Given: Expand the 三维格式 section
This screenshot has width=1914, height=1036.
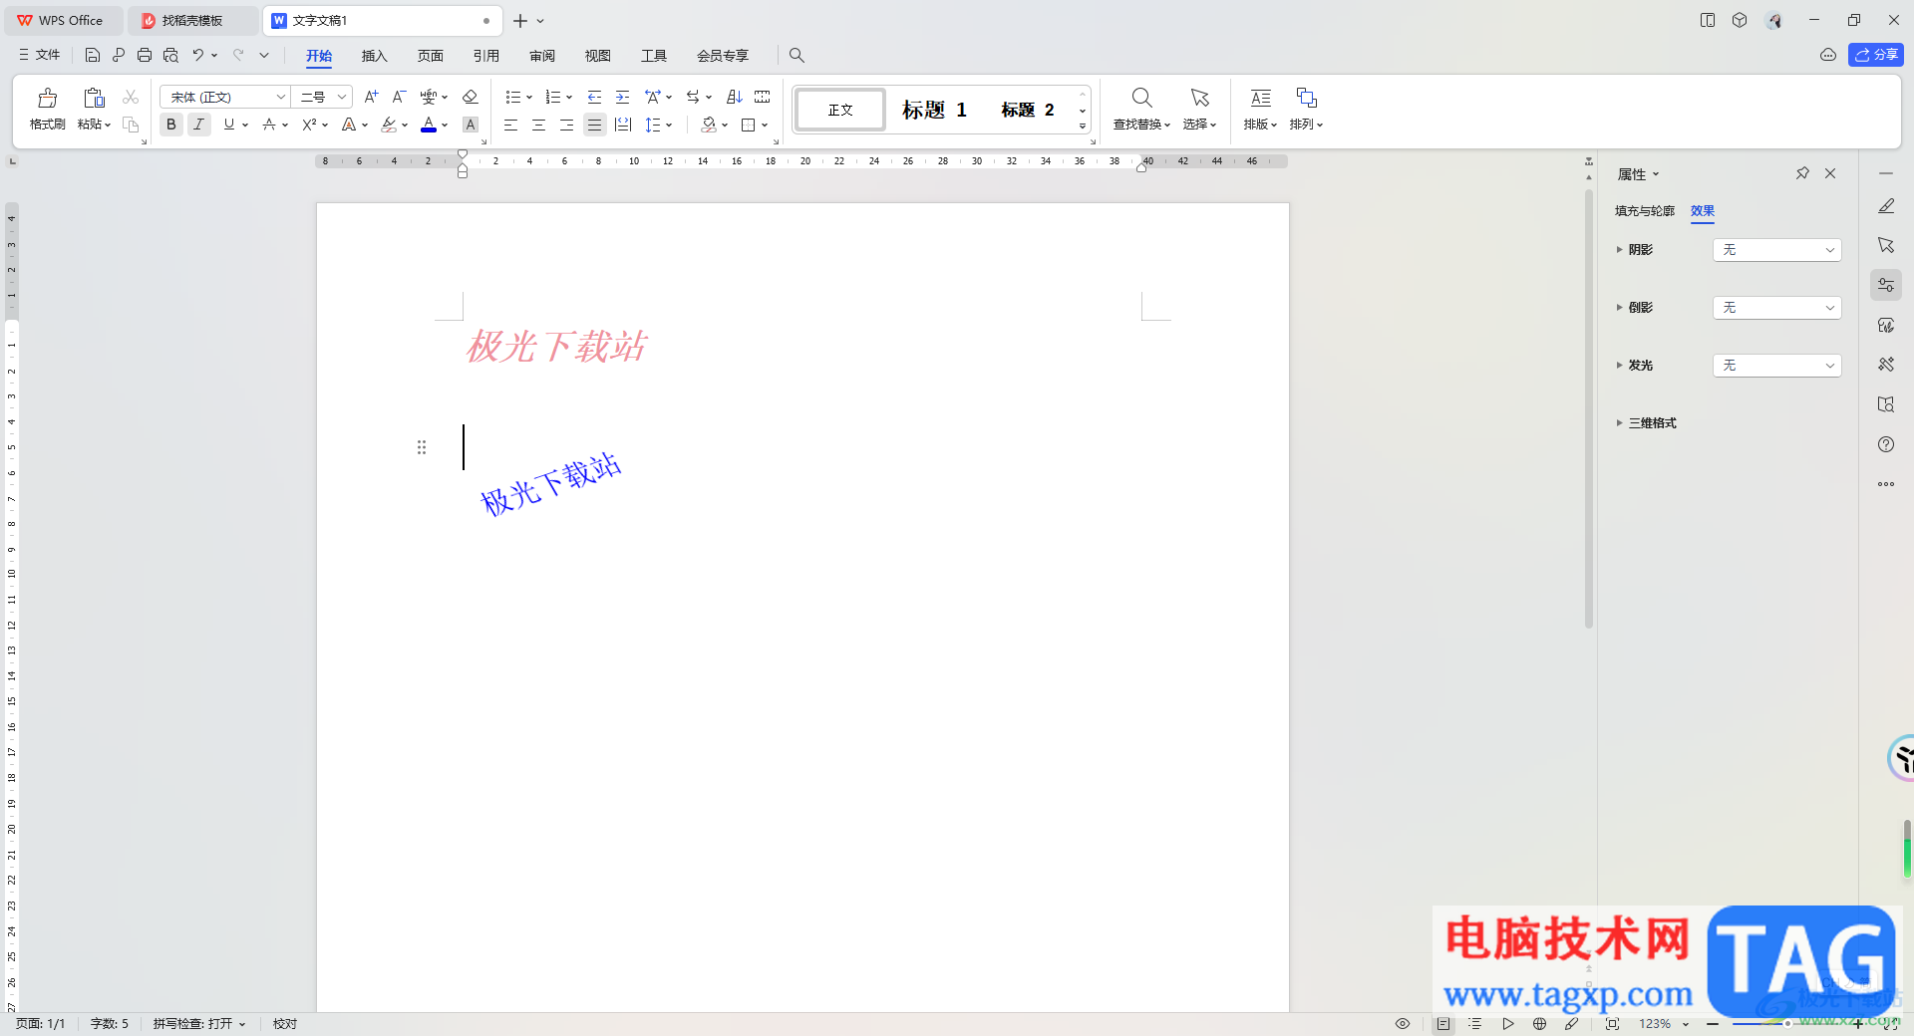Looking at the screenshot, I should (x=1652, y=423).
